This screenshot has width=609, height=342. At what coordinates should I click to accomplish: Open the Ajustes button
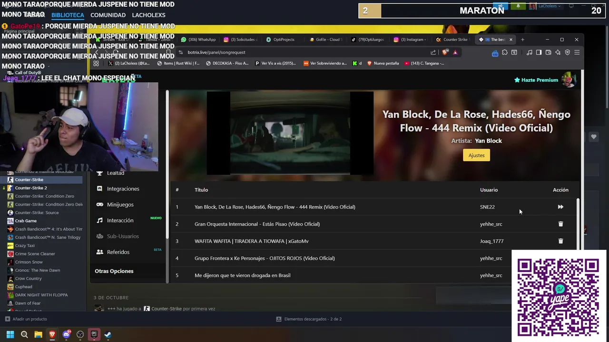[x=476, y=155]
